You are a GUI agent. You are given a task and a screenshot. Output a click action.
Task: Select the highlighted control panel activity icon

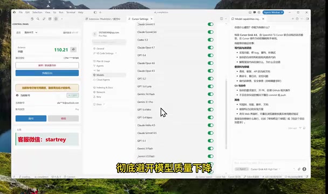56,19
